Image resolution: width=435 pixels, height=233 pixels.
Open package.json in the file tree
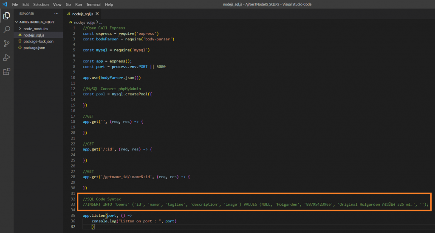[x=34, y=48]
